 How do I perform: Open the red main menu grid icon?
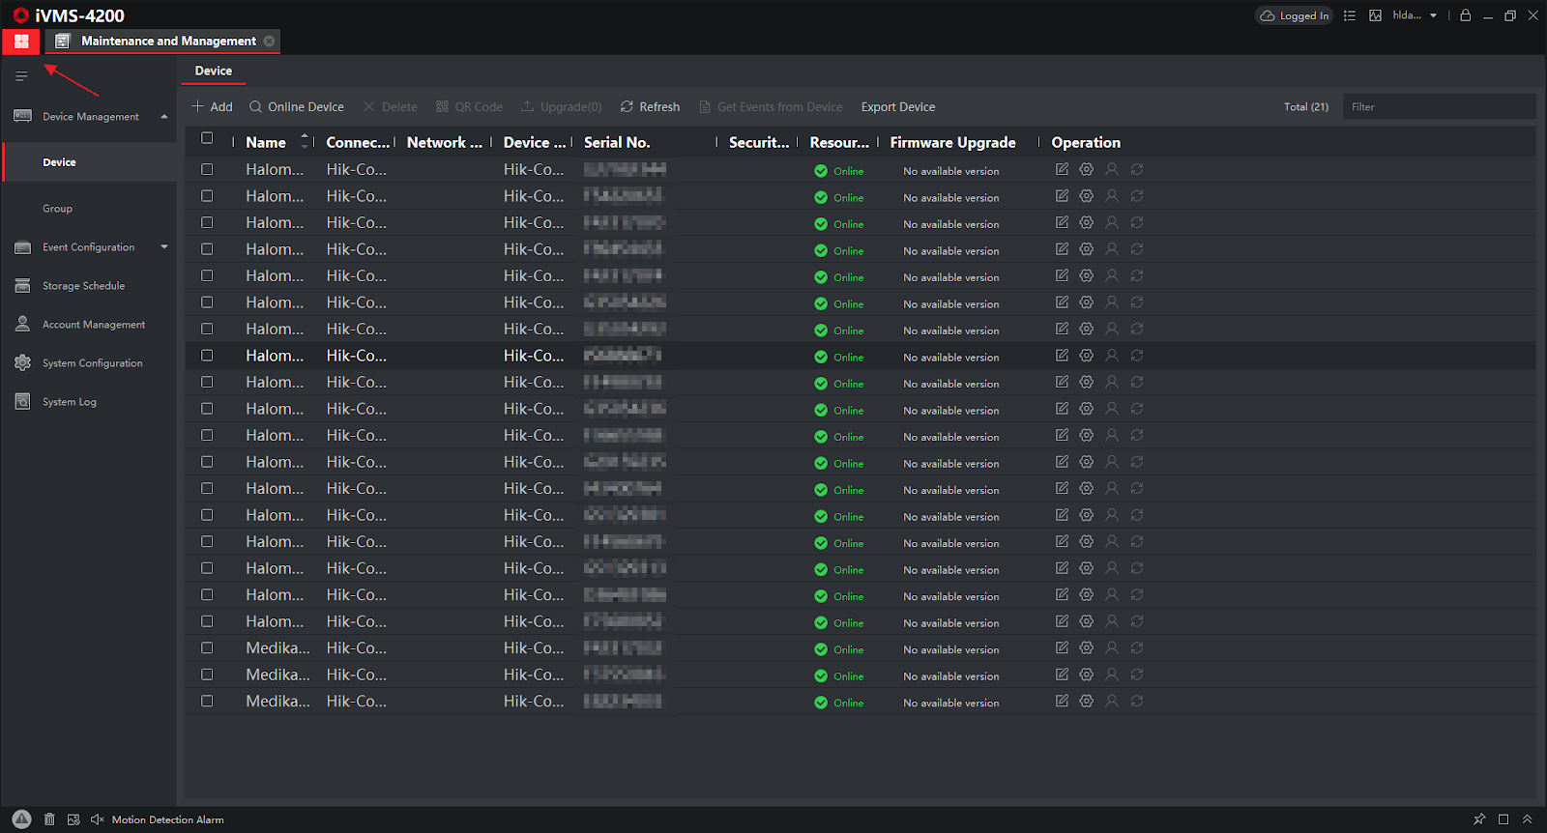[21, 42]
